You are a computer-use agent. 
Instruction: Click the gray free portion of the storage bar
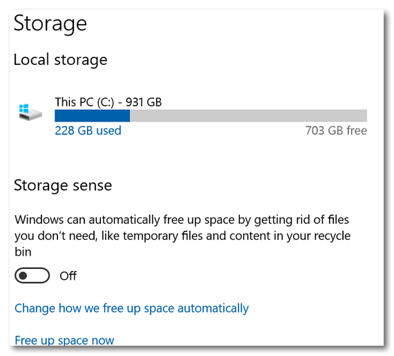248,116
